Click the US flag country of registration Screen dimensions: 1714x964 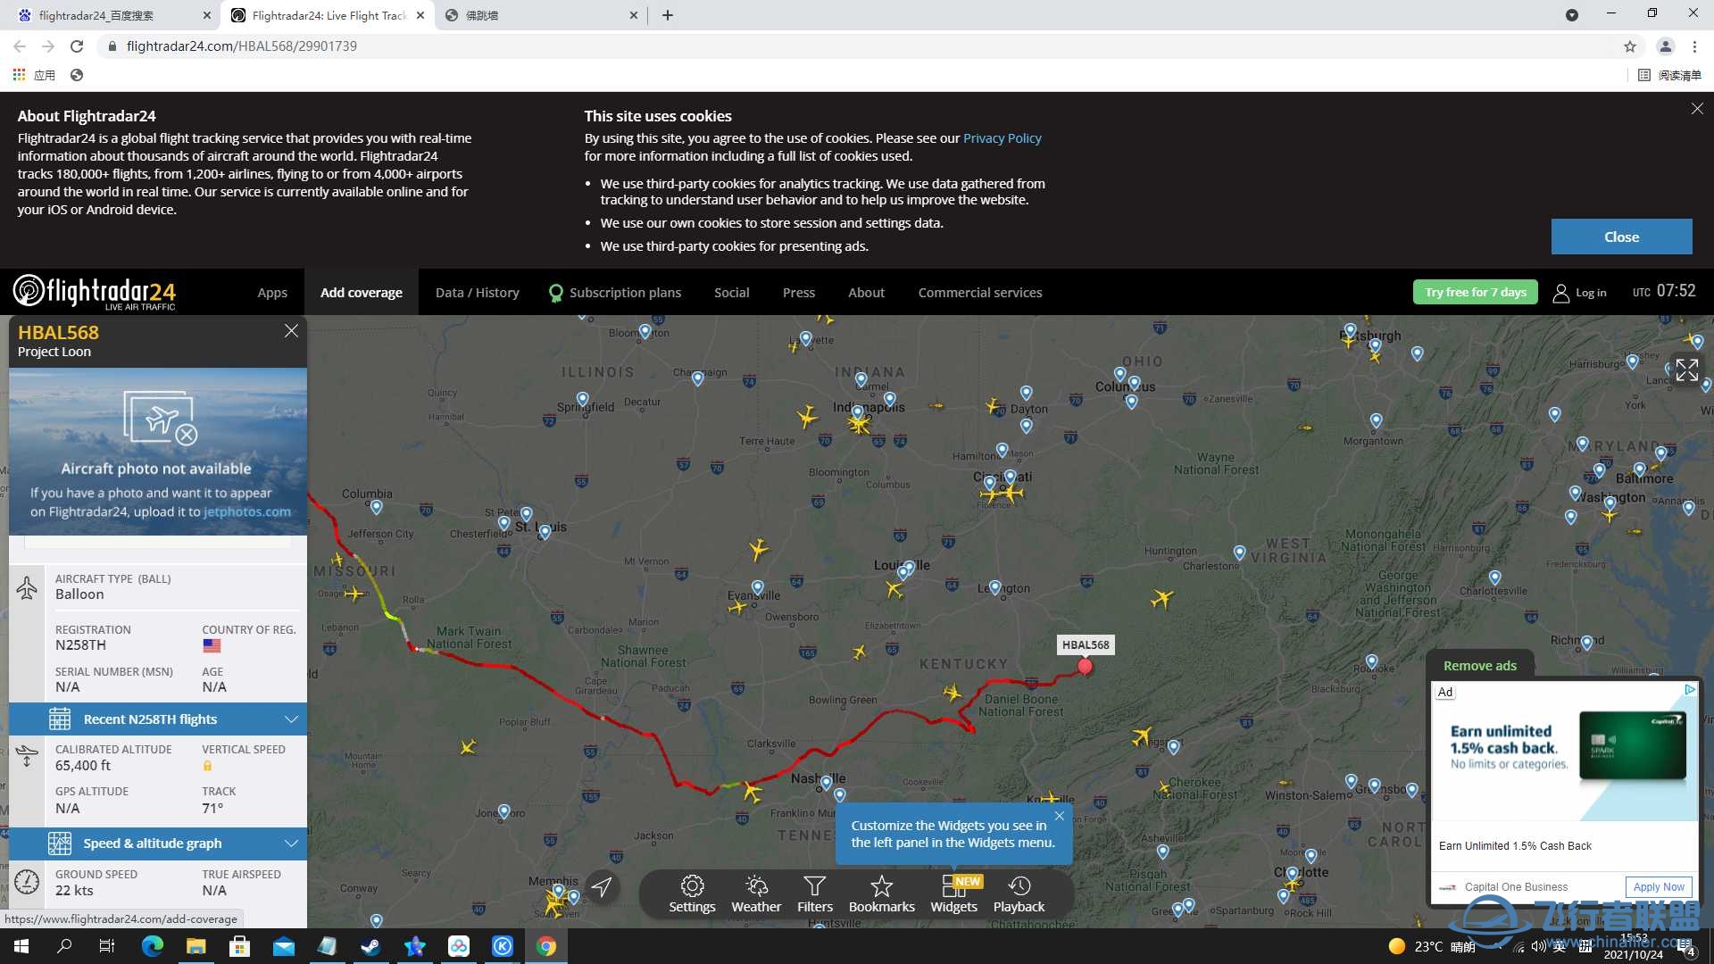click(212, 645)
